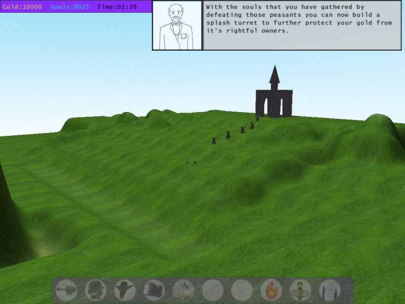Click the Gold:10000 counter

pos(22,7)
